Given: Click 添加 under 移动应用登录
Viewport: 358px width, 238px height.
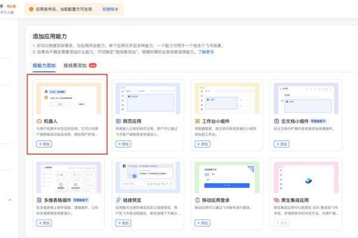Looking at the screenshot, I should coord(202,223).
